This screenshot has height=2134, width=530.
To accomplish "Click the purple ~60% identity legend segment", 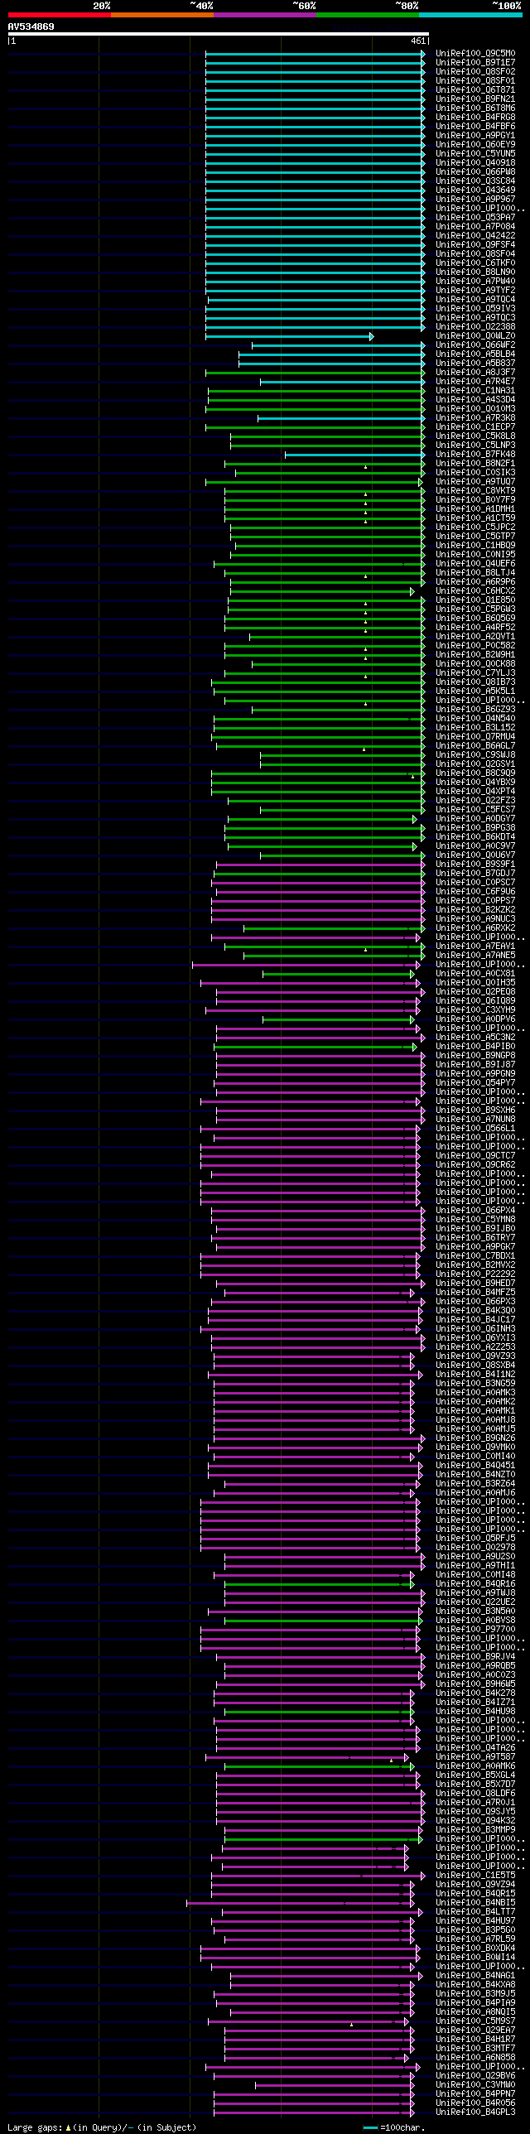I will click(x=265, y=15).
